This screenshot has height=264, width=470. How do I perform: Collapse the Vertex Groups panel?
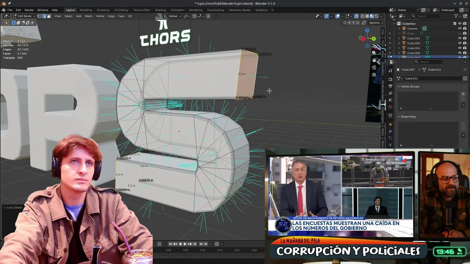click(399, 87)
